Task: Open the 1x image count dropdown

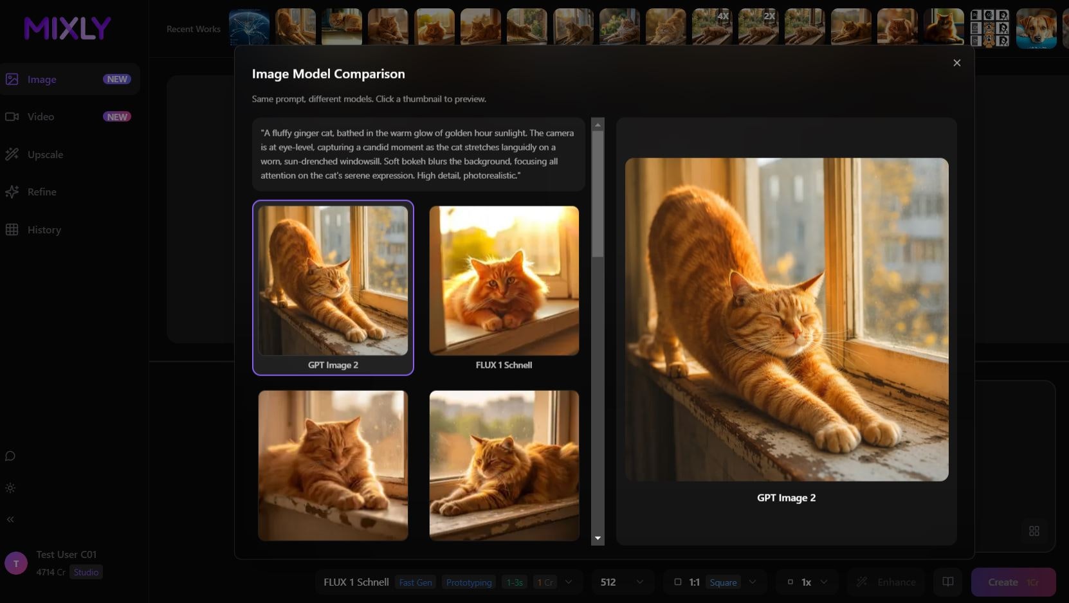Action: [x=807, y=582]
